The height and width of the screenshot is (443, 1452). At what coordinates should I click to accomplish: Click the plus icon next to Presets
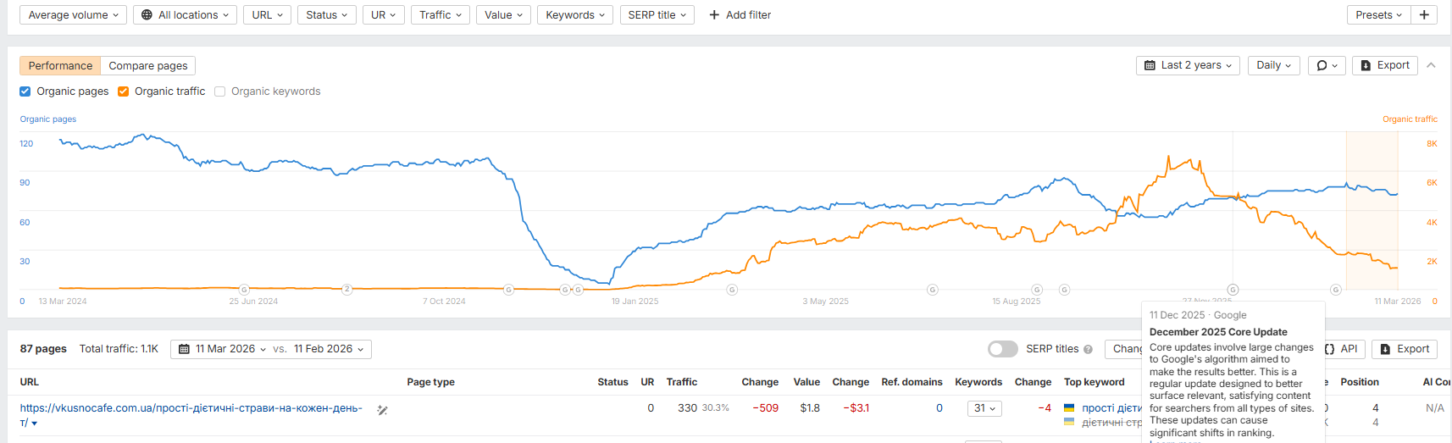point(1424,15)
